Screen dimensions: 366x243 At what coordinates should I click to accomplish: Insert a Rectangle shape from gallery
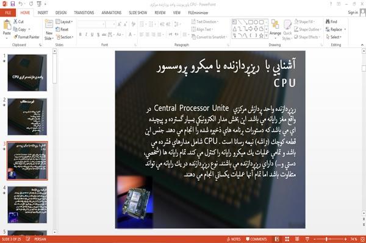tap(251, 23)
